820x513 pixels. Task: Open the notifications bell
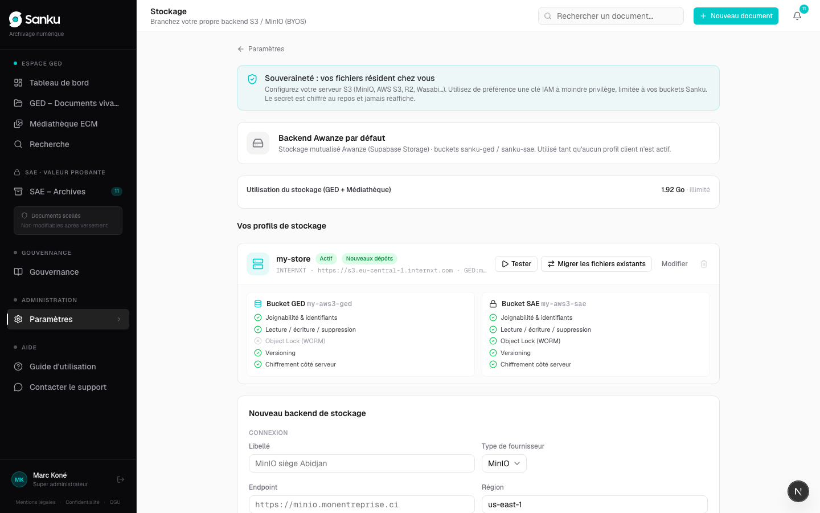797,16
